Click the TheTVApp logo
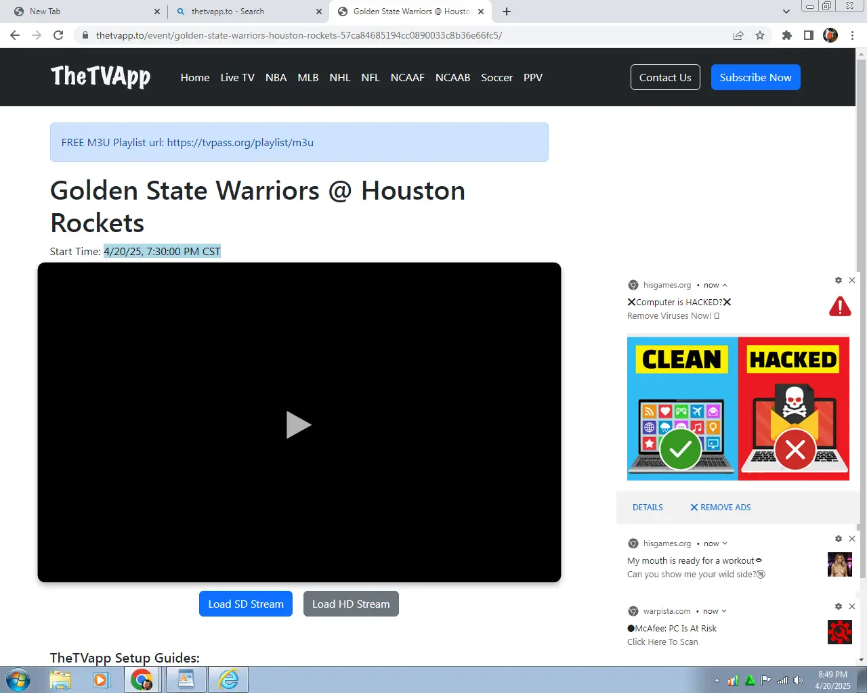 [x=100, y=77]
